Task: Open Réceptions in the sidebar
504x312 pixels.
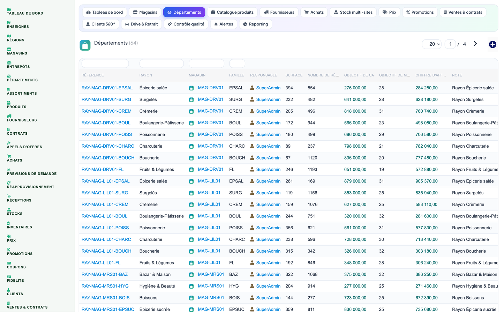Action: click(19, 199)
